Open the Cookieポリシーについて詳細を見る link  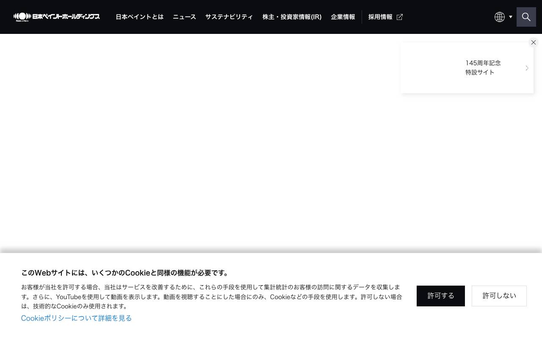tap(76, 318)
